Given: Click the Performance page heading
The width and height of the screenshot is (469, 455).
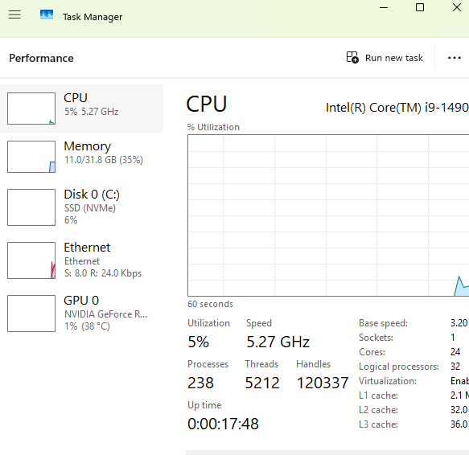Looking at the screenshot, I should [x=41, y=58].
